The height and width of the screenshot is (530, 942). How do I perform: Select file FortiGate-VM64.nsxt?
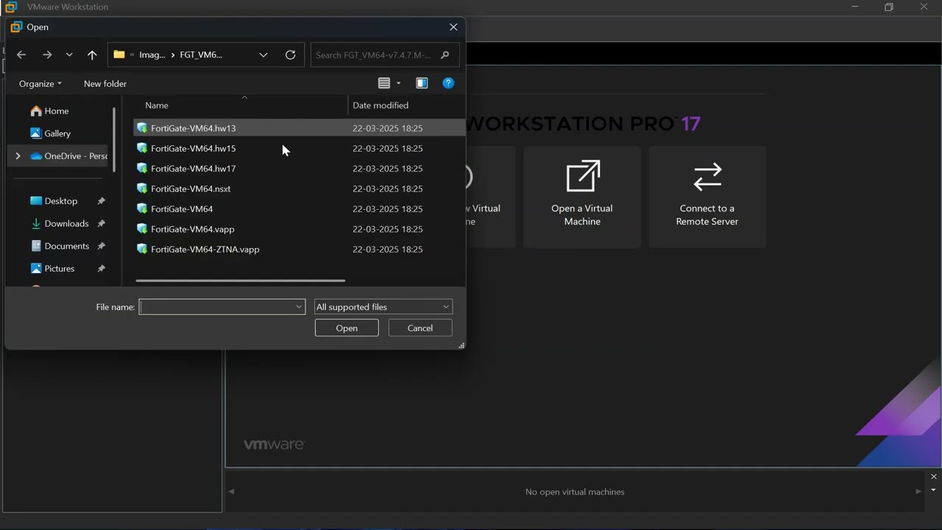click(299, 188)
